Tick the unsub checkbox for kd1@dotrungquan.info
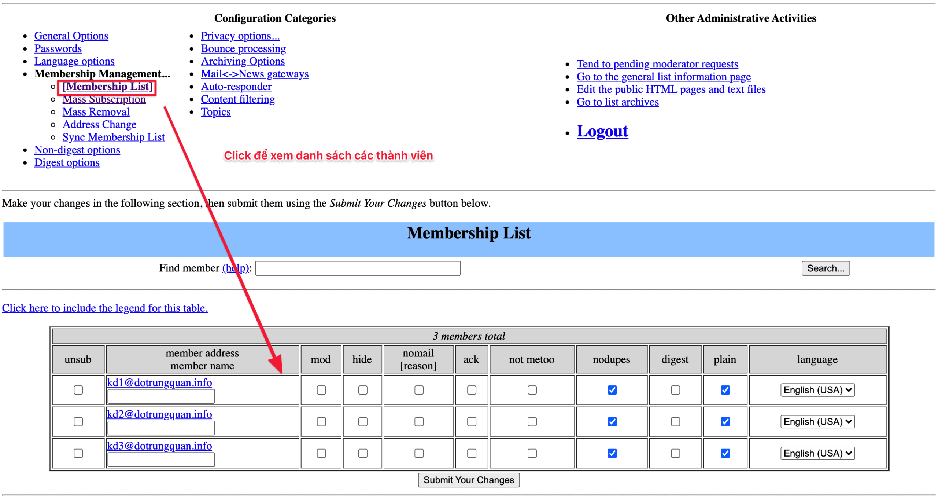This screenshot has height=498, width=938. point(78,390)
